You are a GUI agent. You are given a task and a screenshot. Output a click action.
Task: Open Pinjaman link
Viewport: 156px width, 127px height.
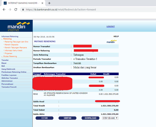(8, 53)
